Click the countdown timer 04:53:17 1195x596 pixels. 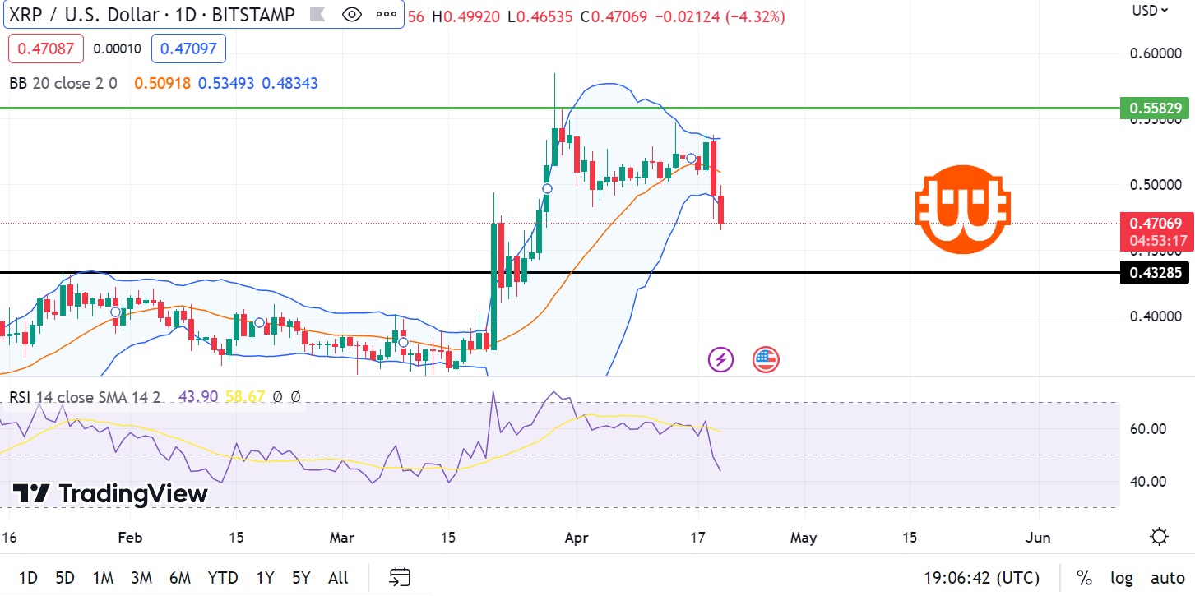[1157, 241]
